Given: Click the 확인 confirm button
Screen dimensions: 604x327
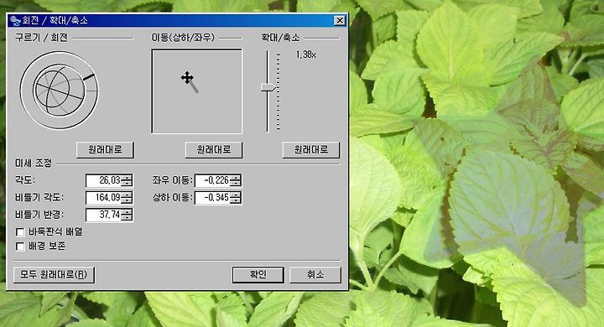Looking at the screenshot, I should click(258, 275).
